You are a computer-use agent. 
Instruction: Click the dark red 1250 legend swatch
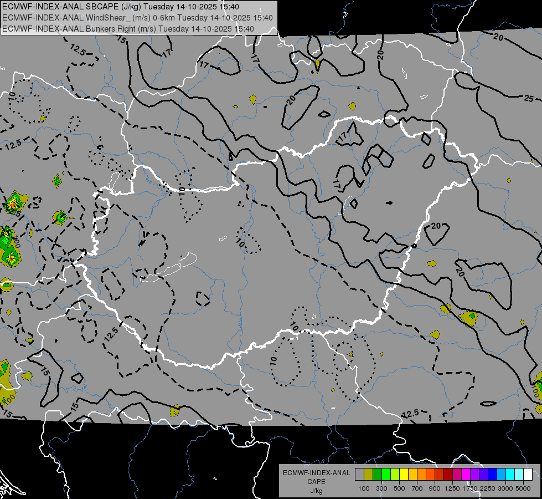(x=448, y=475)
